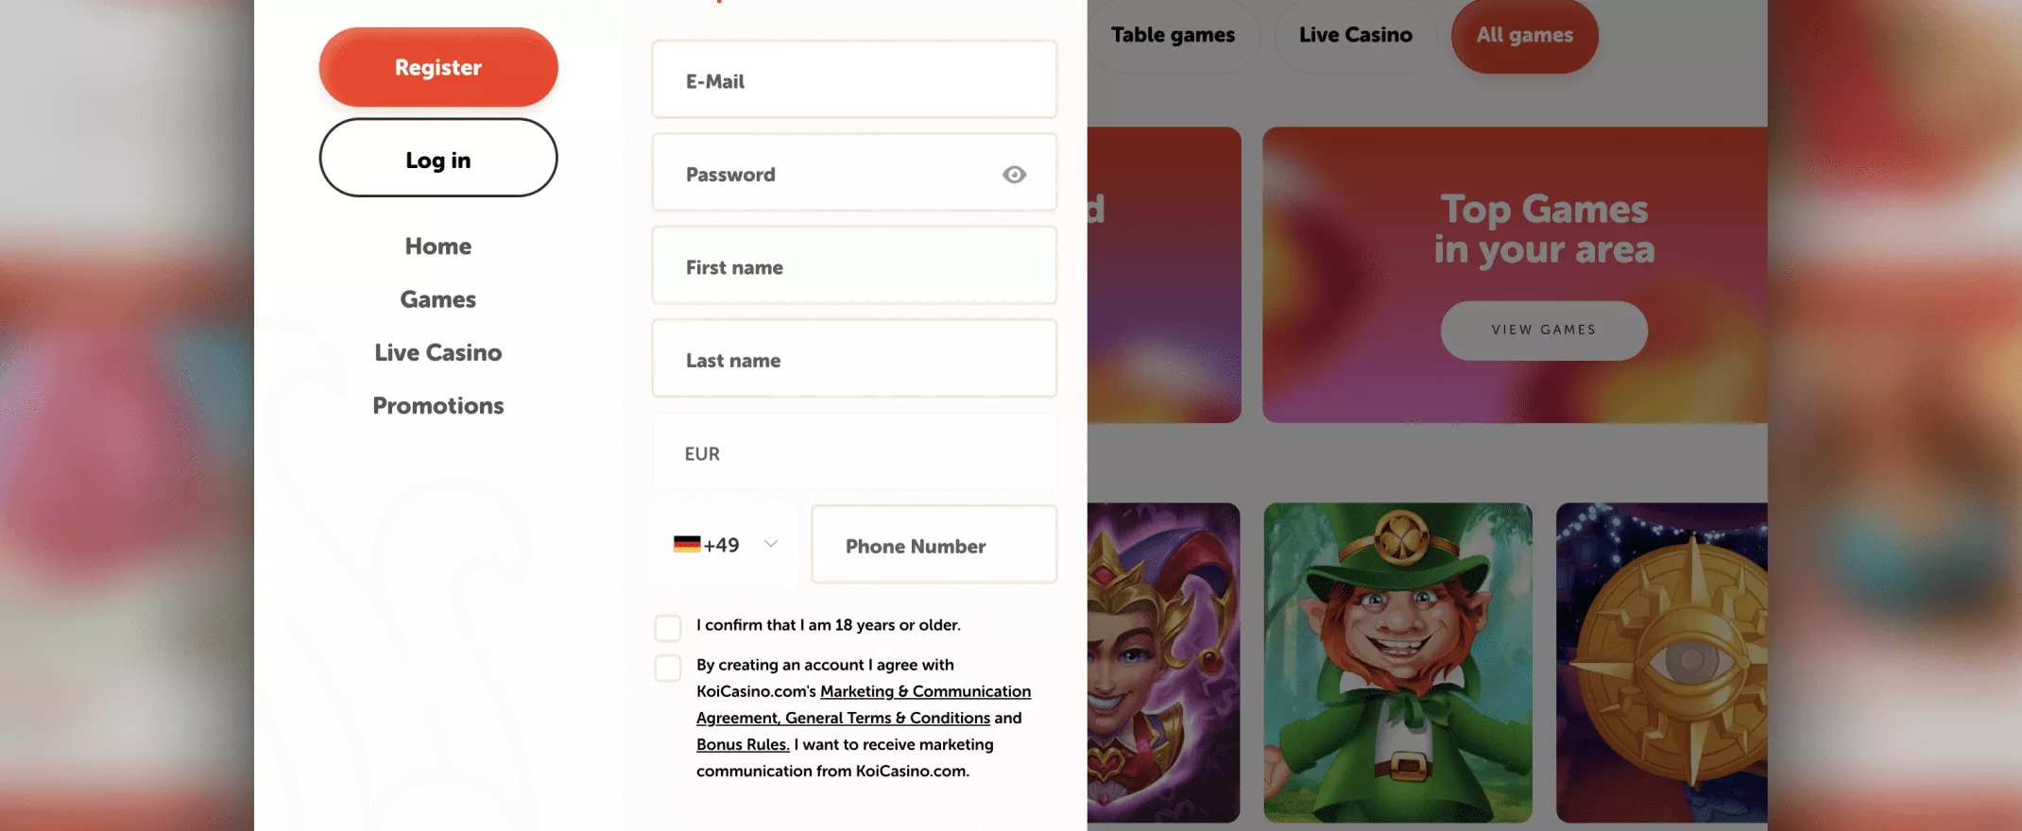
Task: Click into the E-Mail field
Action: (854, 79)
